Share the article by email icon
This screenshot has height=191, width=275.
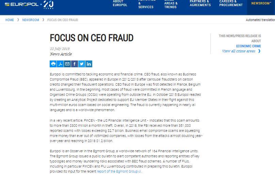point(67,64)
